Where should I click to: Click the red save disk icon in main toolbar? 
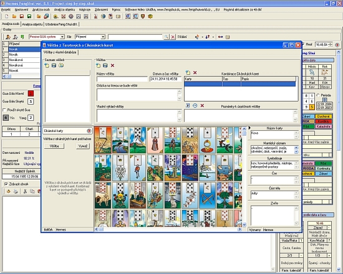click(x=22, y=16)
